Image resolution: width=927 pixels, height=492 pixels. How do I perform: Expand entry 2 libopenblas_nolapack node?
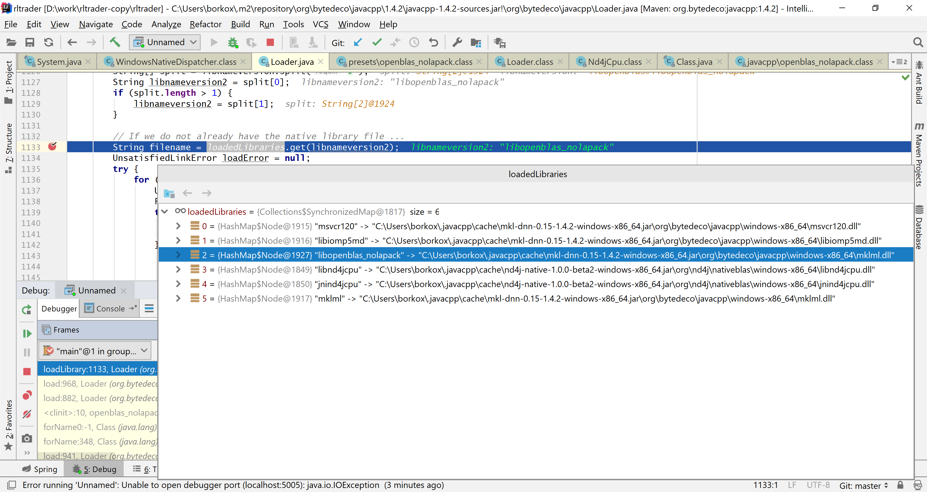178,255
